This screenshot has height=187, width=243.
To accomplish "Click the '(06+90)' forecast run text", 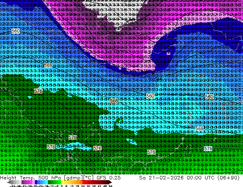I will 228,178.
